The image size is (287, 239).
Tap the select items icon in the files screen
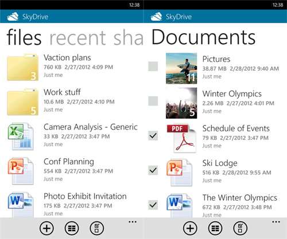[97, 228]
